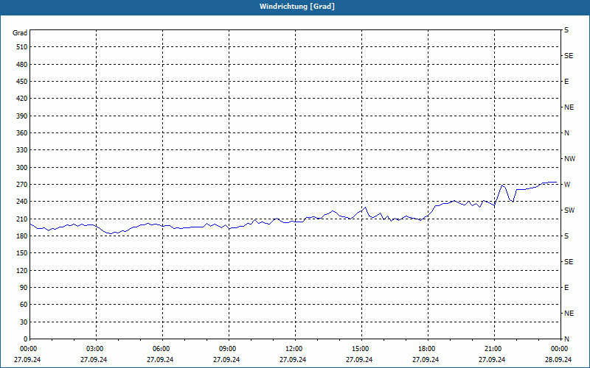Select the 150 y-axis value
The image size is (590, 368).
pos(22,252)
